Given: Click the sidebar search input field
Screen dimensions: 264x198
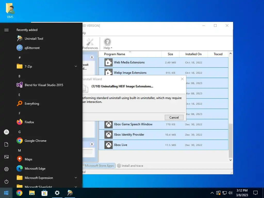Looking at the screenshot, I should 88,152.
